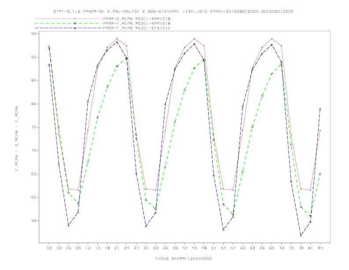The height and width of the screenshot is (270, 349).
Task: Click the red solid legend line sample
Action: point(68,19)
